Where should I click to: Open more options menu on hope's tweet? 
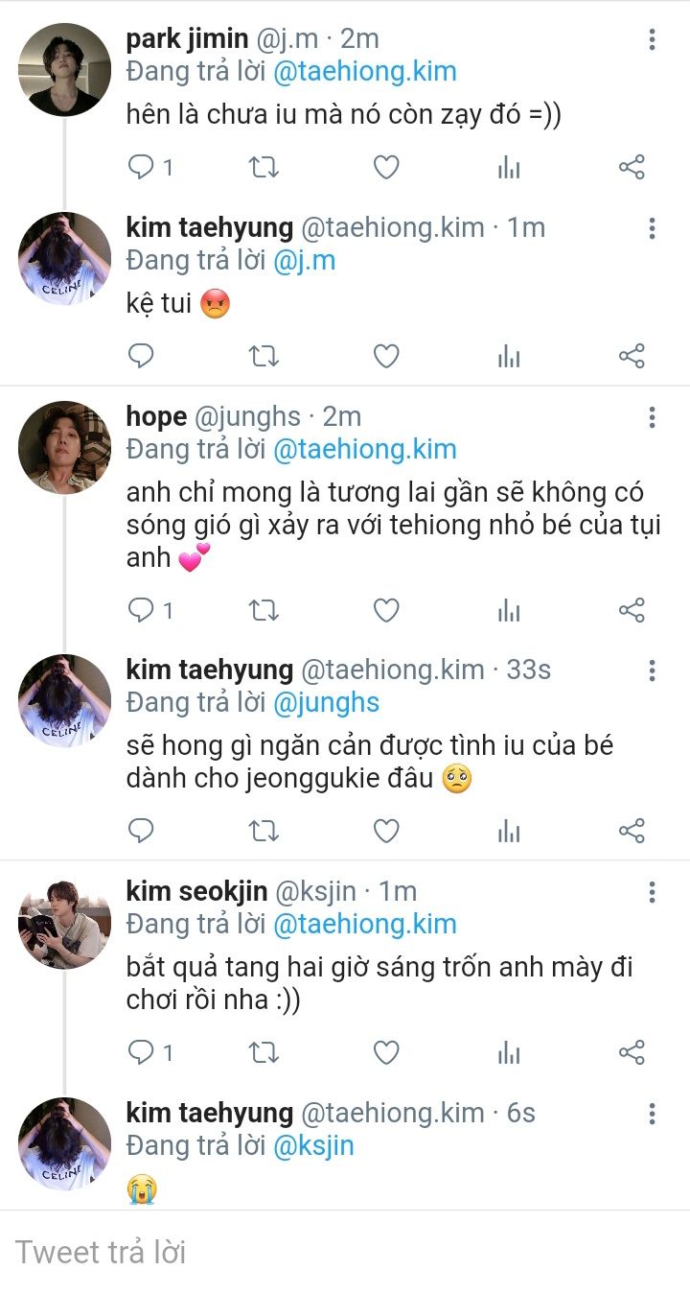[652, 417]
